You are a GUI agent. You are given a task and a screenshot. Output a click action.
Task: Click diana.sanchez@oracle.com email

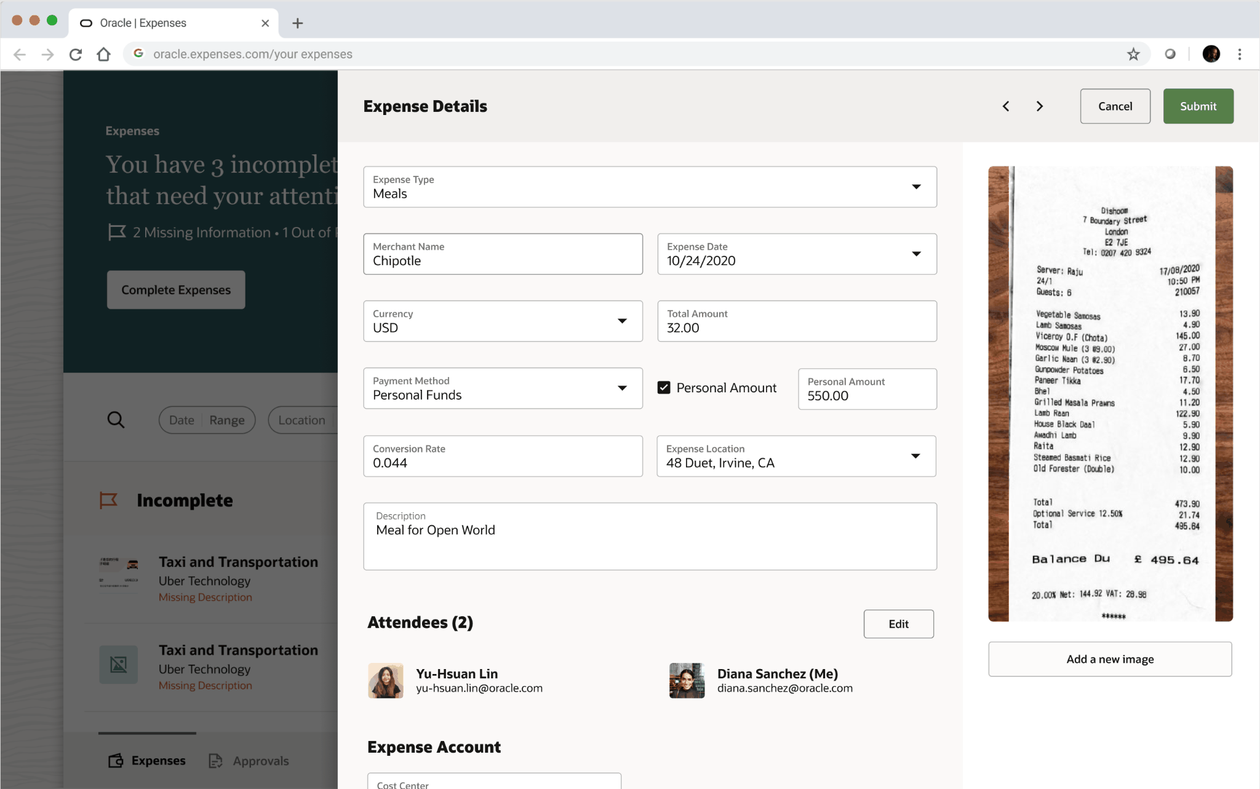pos(785,688)
